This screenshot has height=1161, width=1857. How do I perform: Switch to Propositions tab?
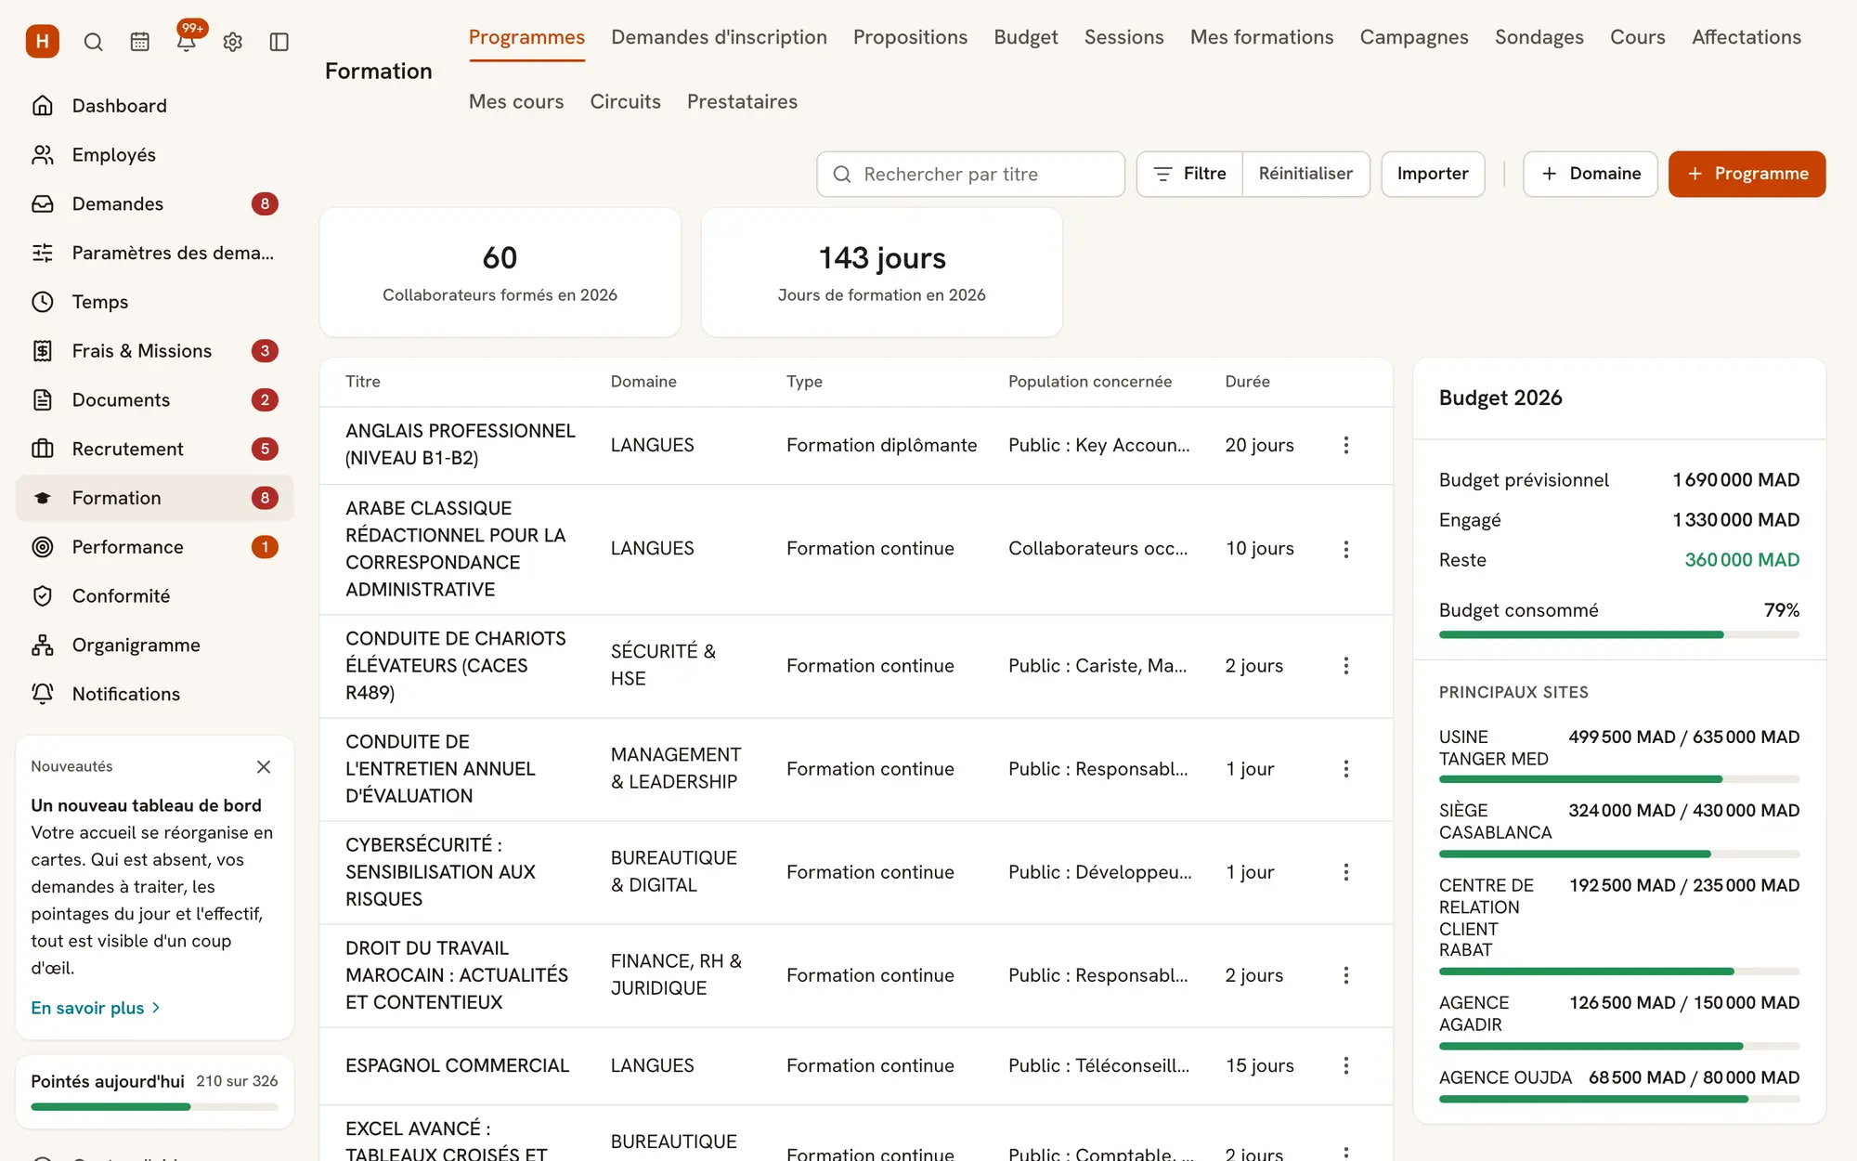(x=910, y=37)
